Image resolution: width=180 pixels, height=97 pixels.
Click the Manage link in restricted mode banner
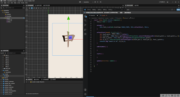tap(121, 12)
